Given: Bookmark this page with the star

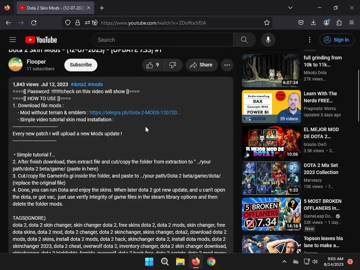Looking at the screenshot, I should (266, 23).
